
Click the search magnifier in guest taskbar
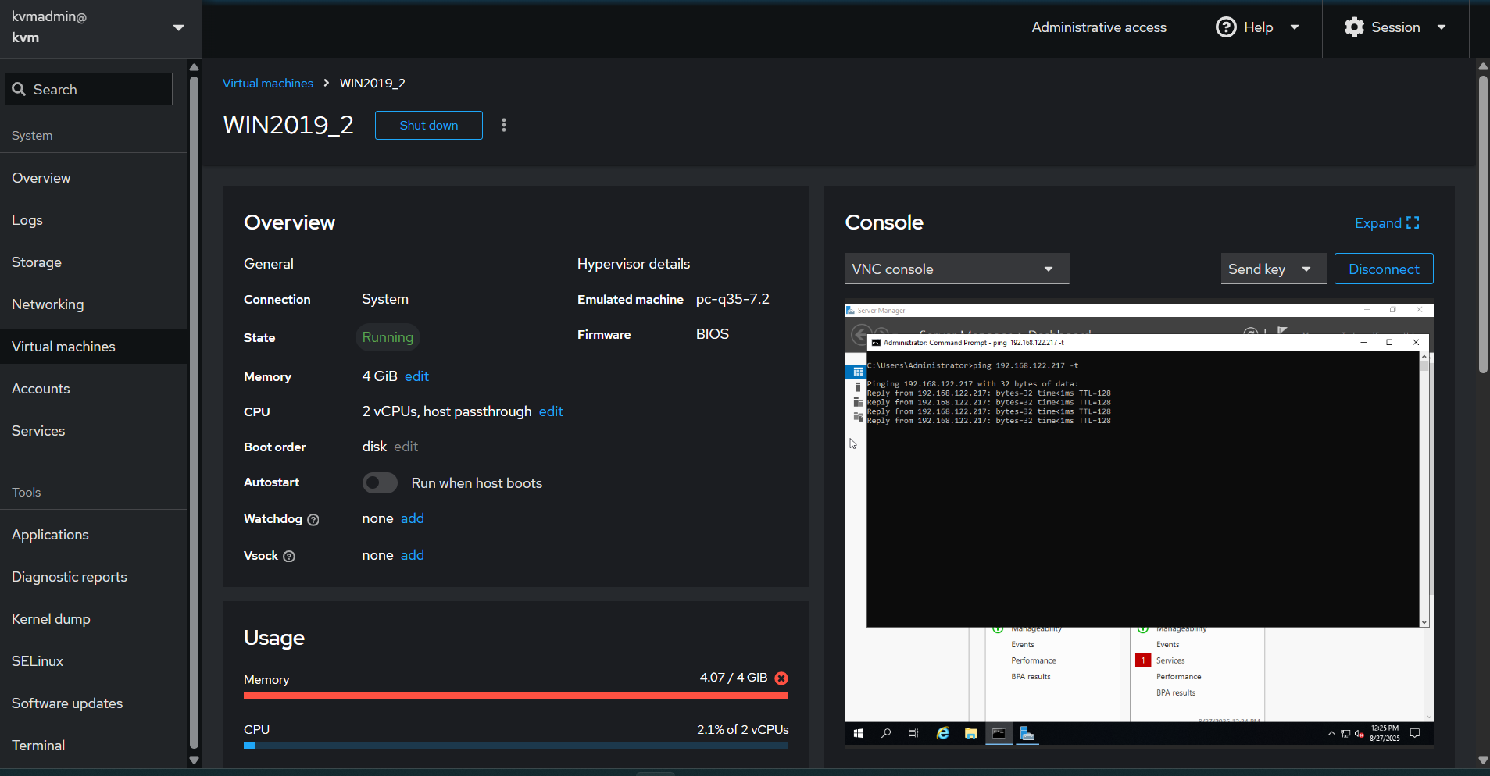point(886,733)
